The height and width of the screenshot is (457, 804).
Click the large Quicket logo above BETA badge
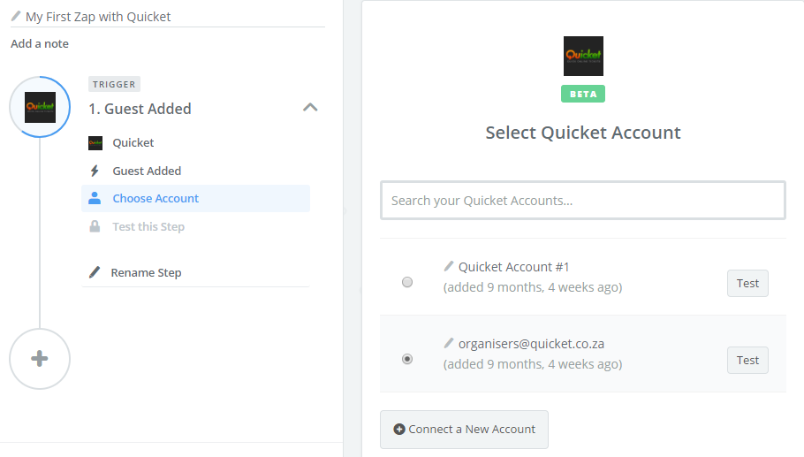pyautogui.click(x=583, y=56)
